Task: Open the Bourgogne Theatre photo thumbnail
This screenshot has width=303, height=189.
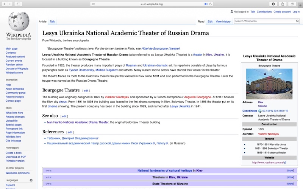Action: pyautogui.click(x=269, y=84)
